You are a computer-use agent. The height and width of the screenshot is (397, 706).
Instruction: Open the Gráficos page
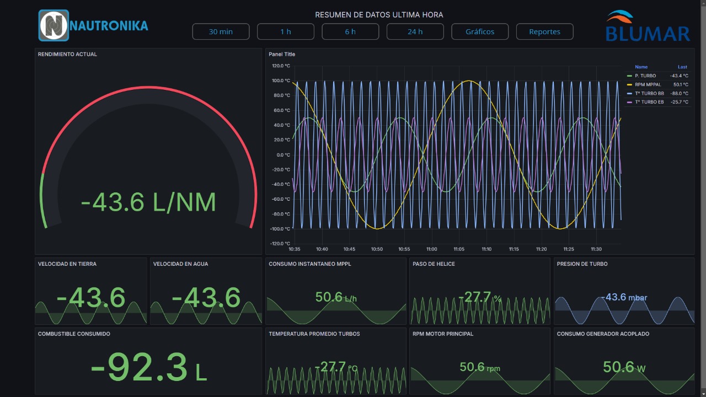coord(480,31)
